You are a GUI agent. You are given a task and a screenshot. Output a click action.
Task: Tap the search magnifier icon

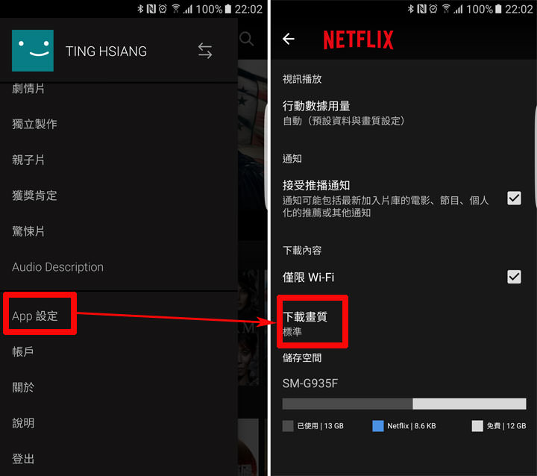click(x=246, y=39)
